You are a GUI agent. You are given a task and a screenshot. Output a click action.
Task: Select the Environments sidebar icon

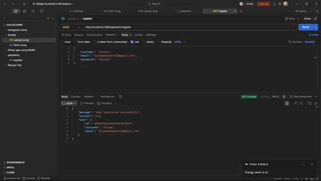tap(25, 11)
